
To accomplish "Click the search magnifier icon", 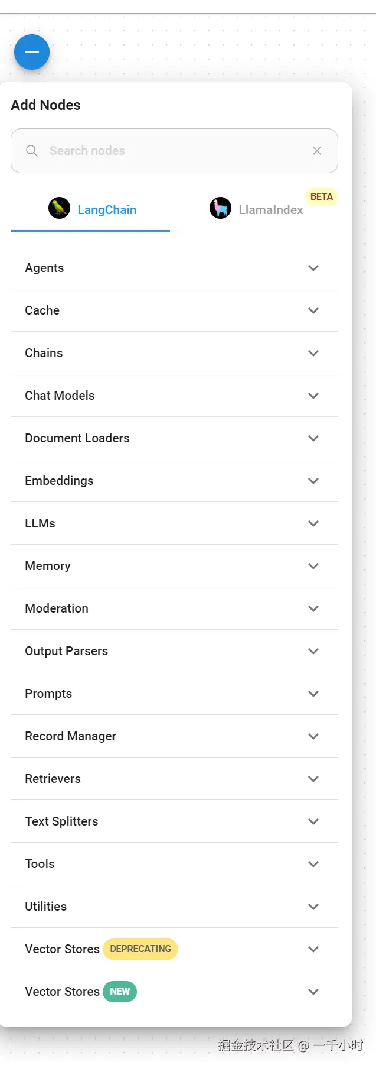I will point(32,151).
